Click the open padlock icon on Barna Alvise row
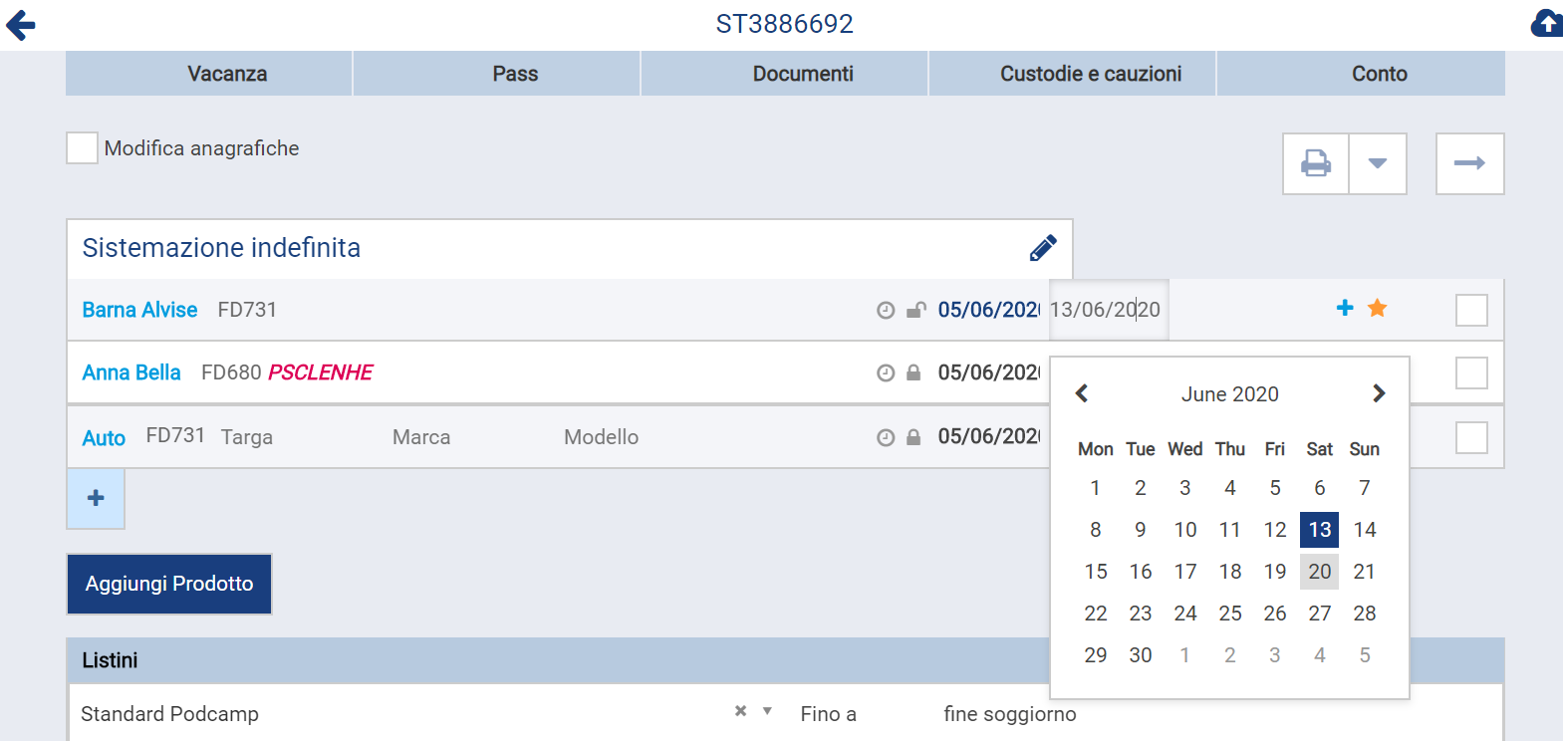The image size is (1563, 741). (x=915, y=311)
